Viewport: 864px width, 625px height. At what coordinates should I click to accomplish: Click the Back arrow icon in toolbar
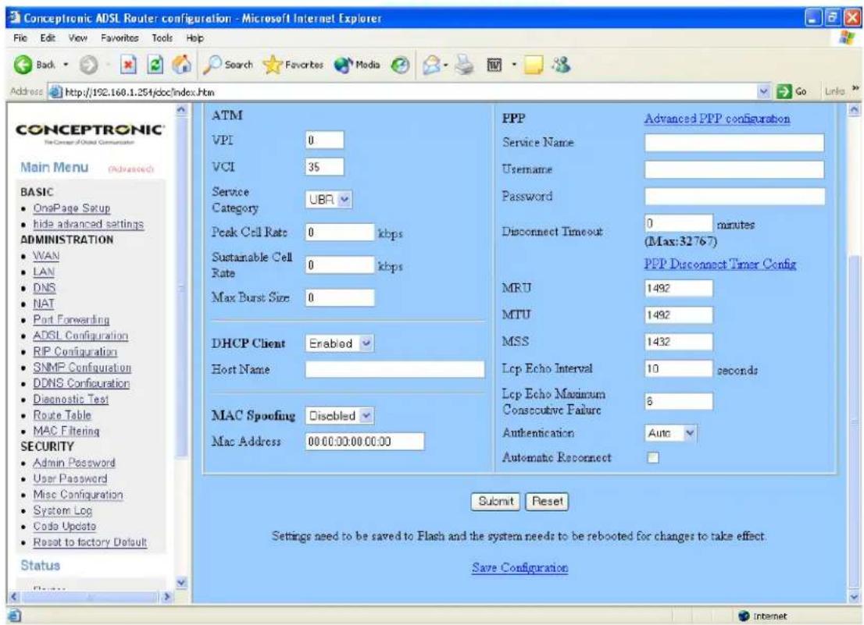coord(23,65)
